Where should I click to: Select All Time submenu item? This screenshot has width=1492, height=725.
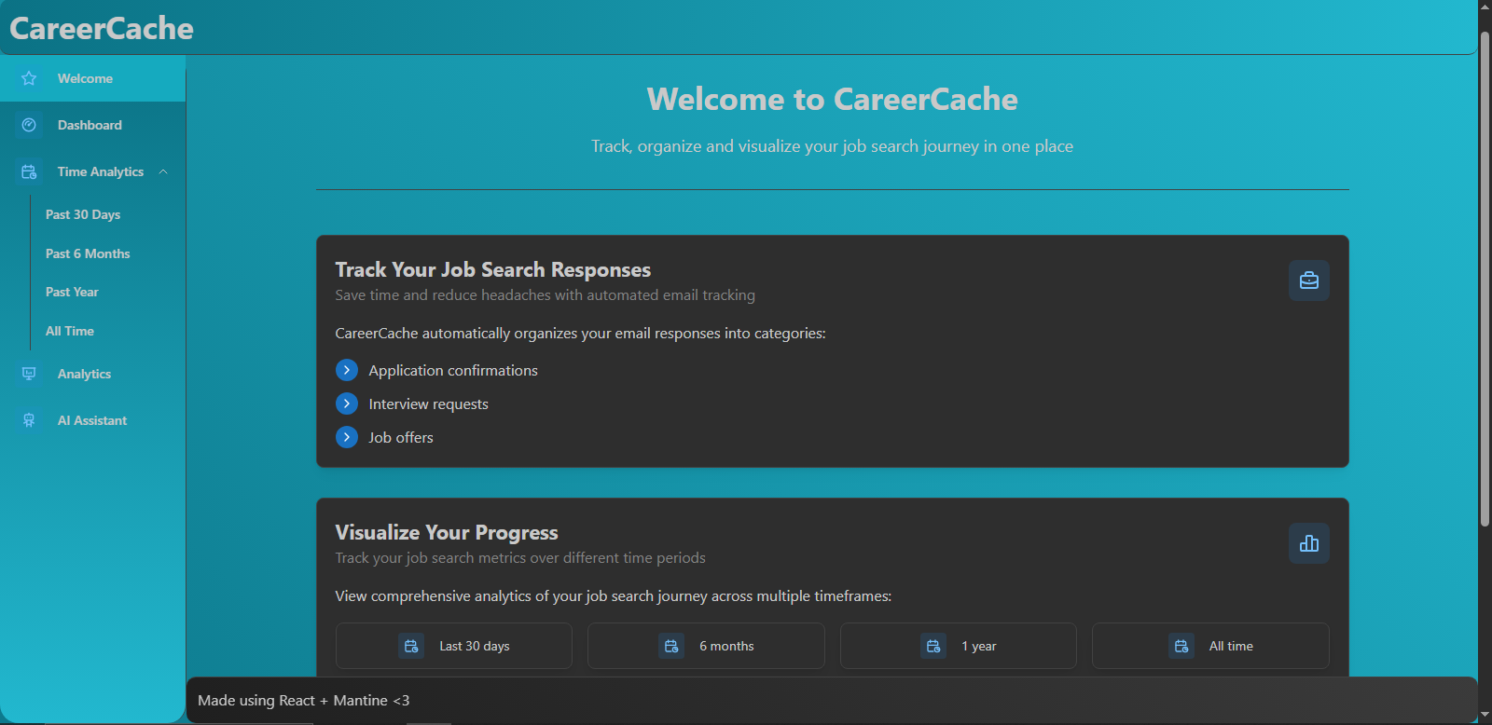coord(107,331)
